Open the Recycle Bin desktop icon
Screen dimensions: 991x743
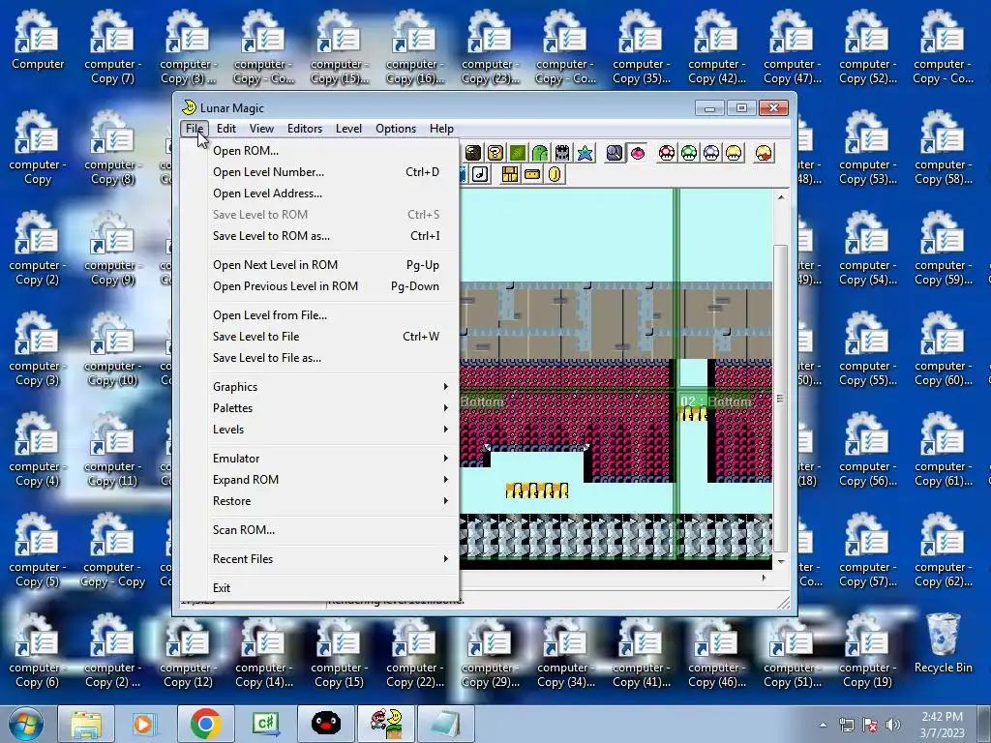[943, 643]
